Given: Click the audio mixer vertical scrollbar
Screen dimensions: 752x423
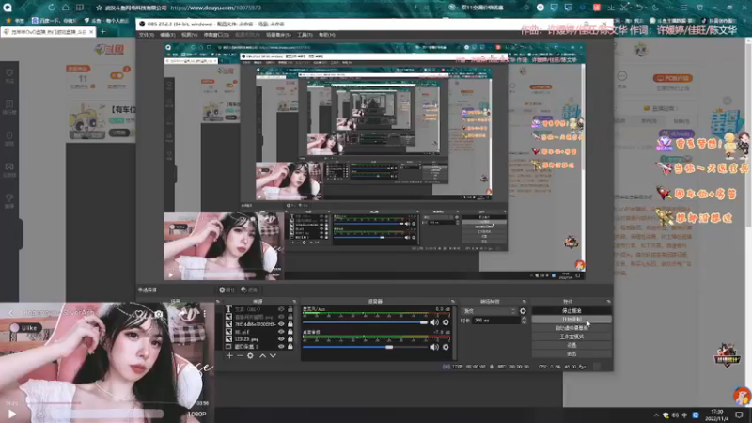Looking at the screenshot, I should pyautogui.click(x=454, y=332).
